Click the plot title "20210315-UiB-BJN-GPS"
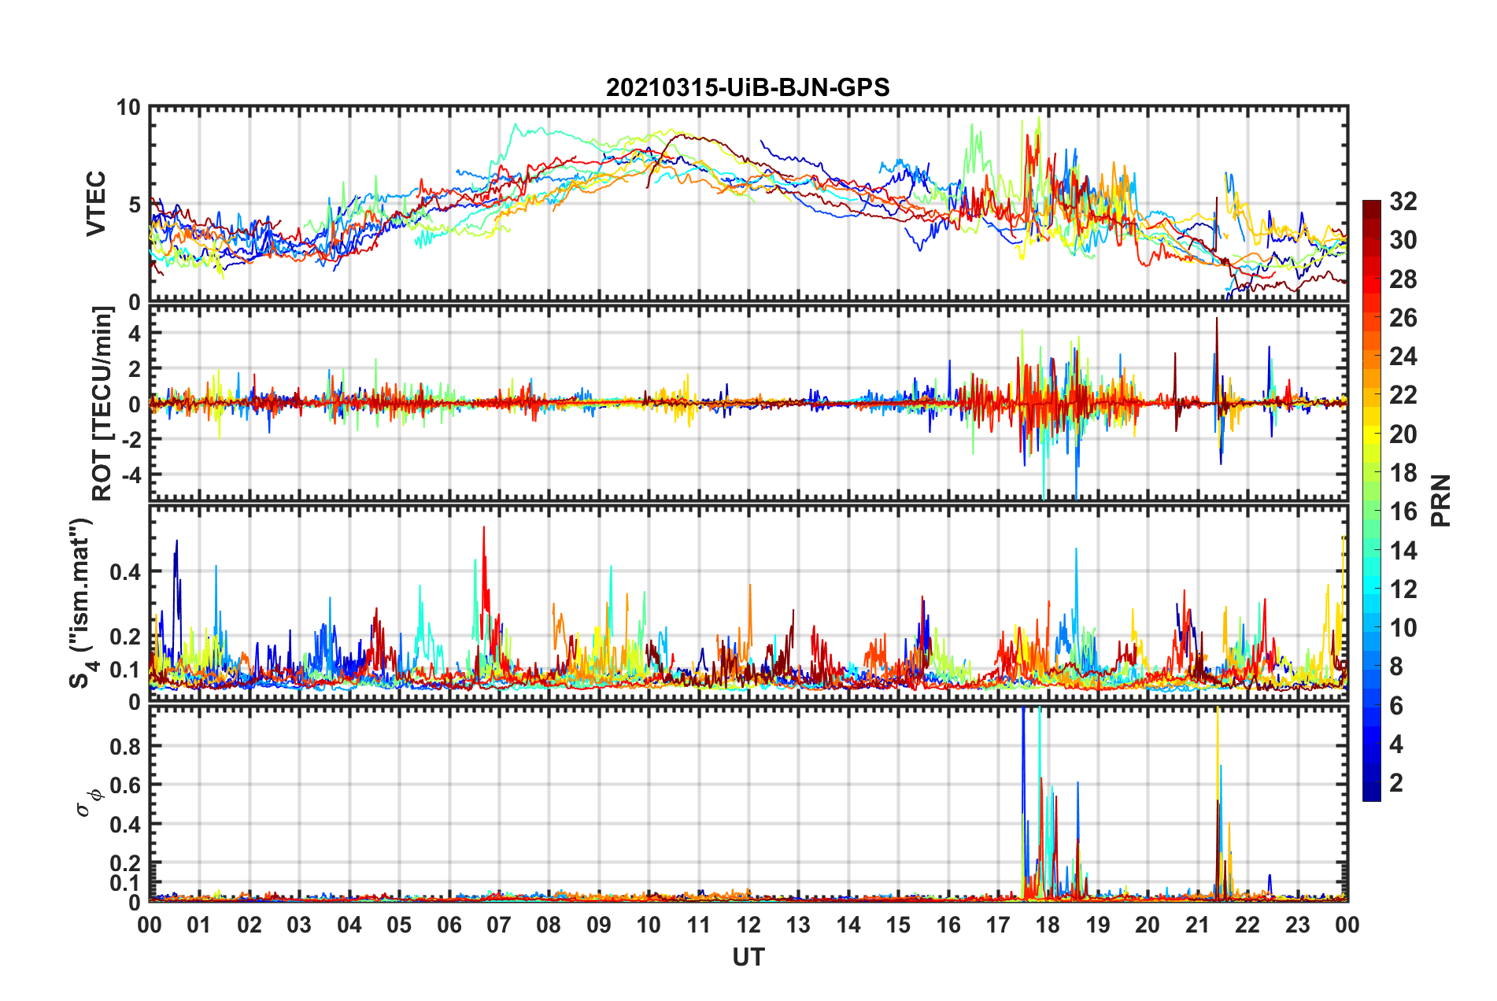 coord(748,87)
